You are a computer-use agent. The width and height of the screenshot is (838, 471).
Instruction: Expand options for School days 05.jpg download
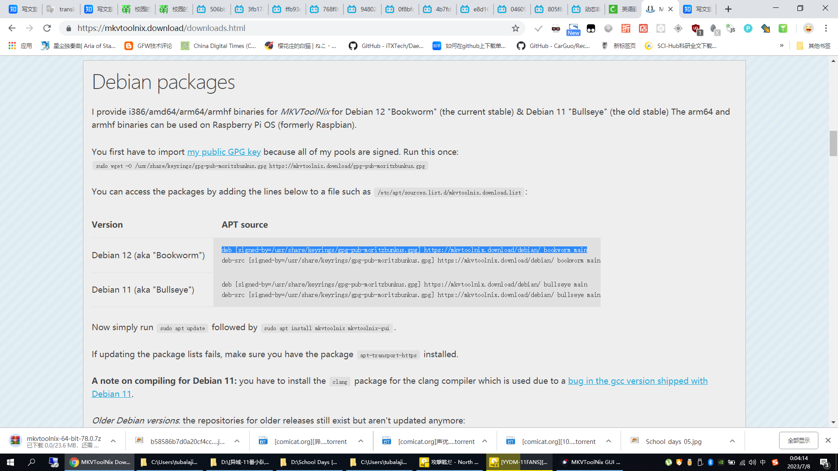[x=732, y=441]
